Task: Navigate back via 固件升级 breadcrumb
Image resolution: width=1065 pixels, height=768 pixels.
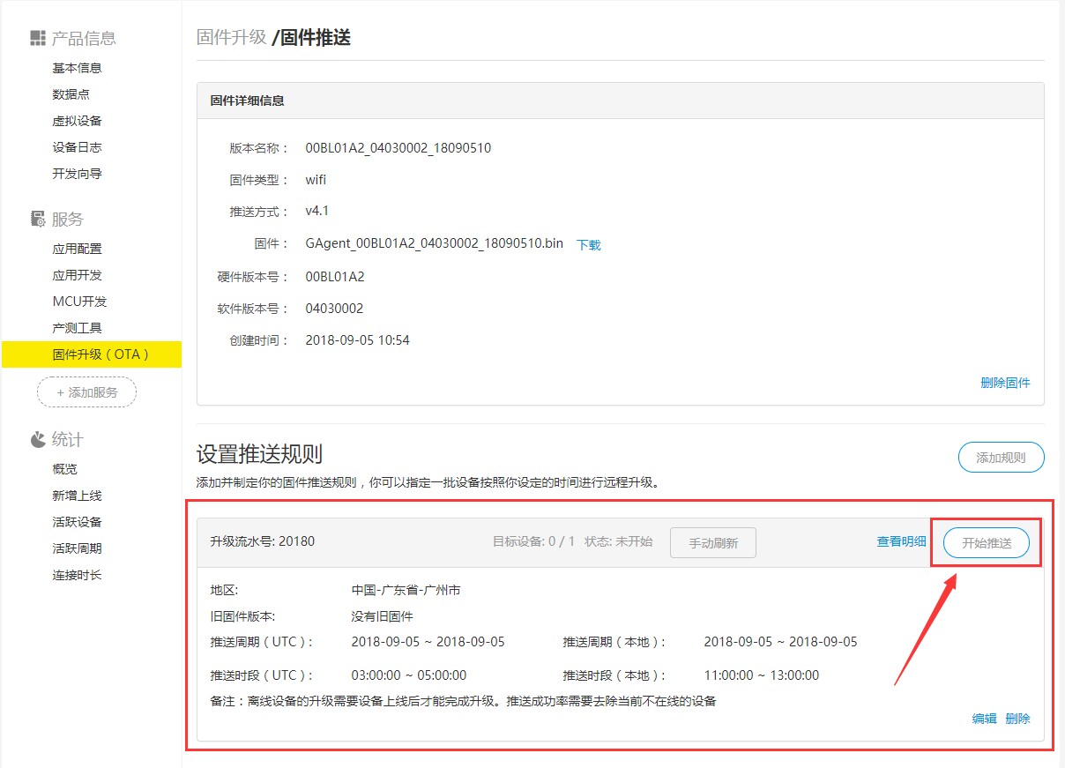Action: point(231,37)
